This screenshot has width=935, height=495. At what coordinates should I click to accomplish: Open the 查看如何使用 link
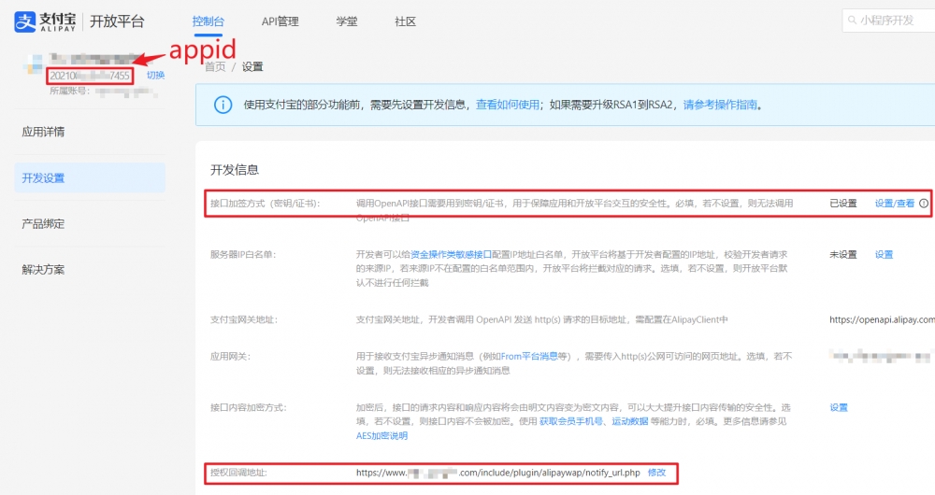[x=508, y=105]
